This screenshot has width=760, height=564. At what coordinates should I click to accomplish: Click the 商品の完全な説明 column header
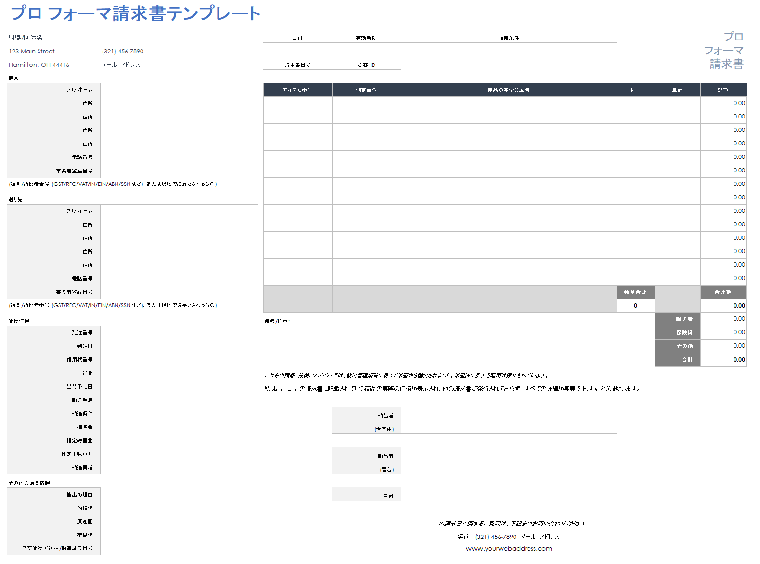[509, 90]
